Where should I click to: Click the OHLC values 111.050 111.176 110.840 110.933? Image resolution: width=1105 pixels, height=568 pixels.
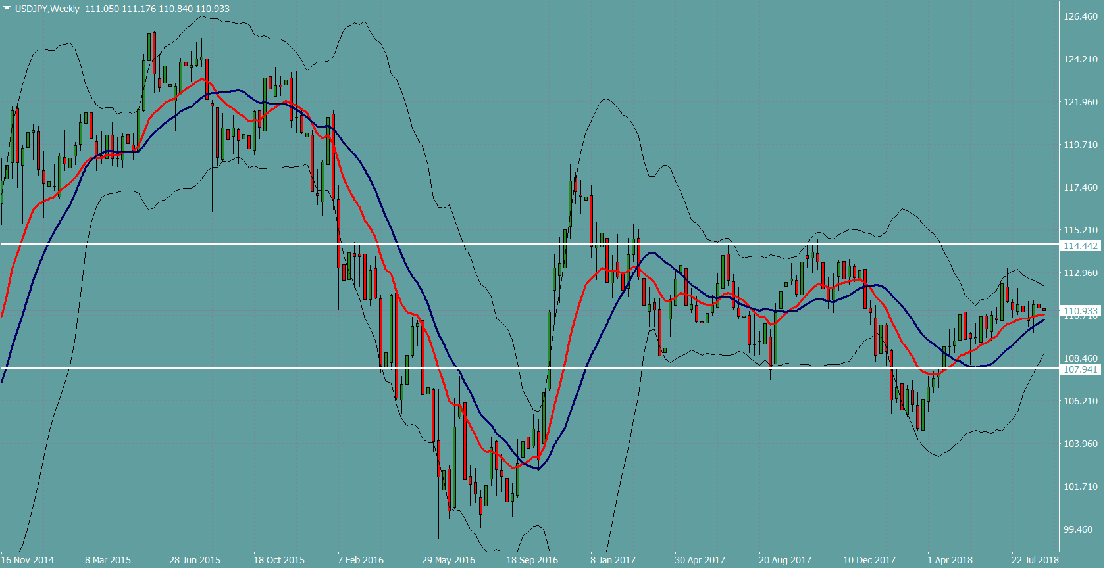(157, 9)
